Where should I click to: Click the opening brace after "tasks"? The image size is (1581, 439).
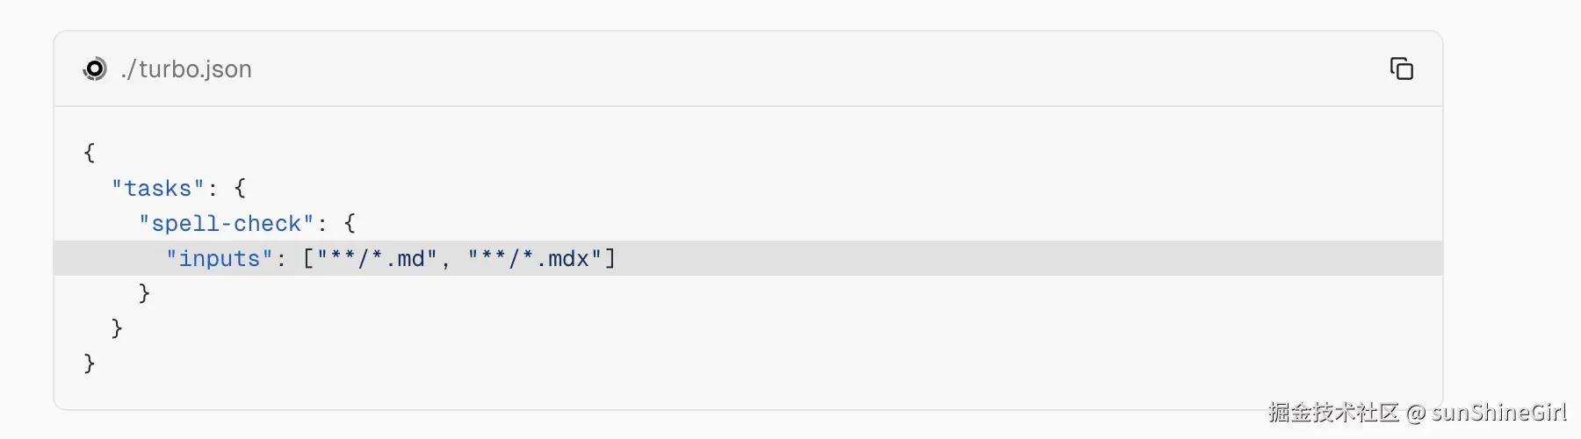tap(240, 188)
